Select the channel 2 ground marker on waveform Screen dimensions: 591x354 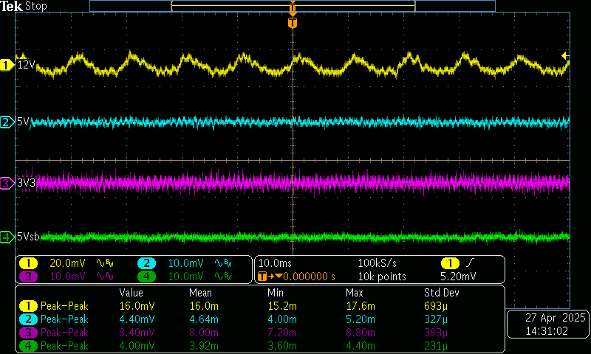click(x=7, y=122)
